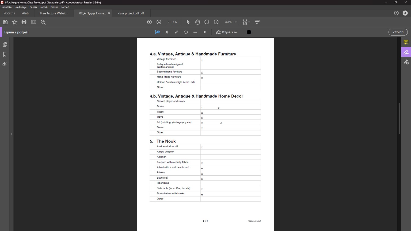Toggle the hand pan tool
Screen dimensions: 411x231
[x=197, y=22]
